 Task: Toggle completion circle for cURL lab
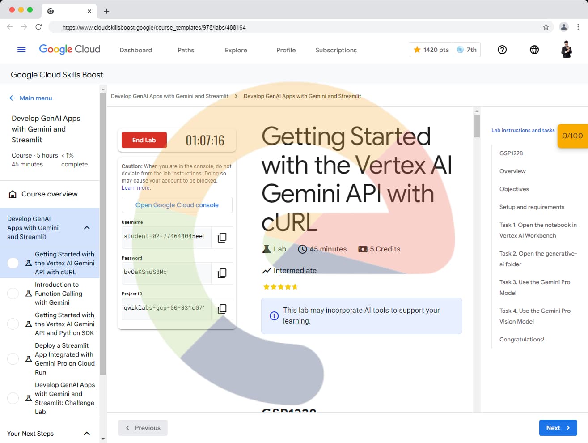(x=13, y=263)
